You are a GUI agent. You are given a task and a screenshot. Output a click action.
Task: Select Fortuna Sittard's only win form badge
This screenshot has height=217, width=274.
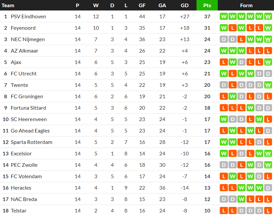tap(250, 108)
